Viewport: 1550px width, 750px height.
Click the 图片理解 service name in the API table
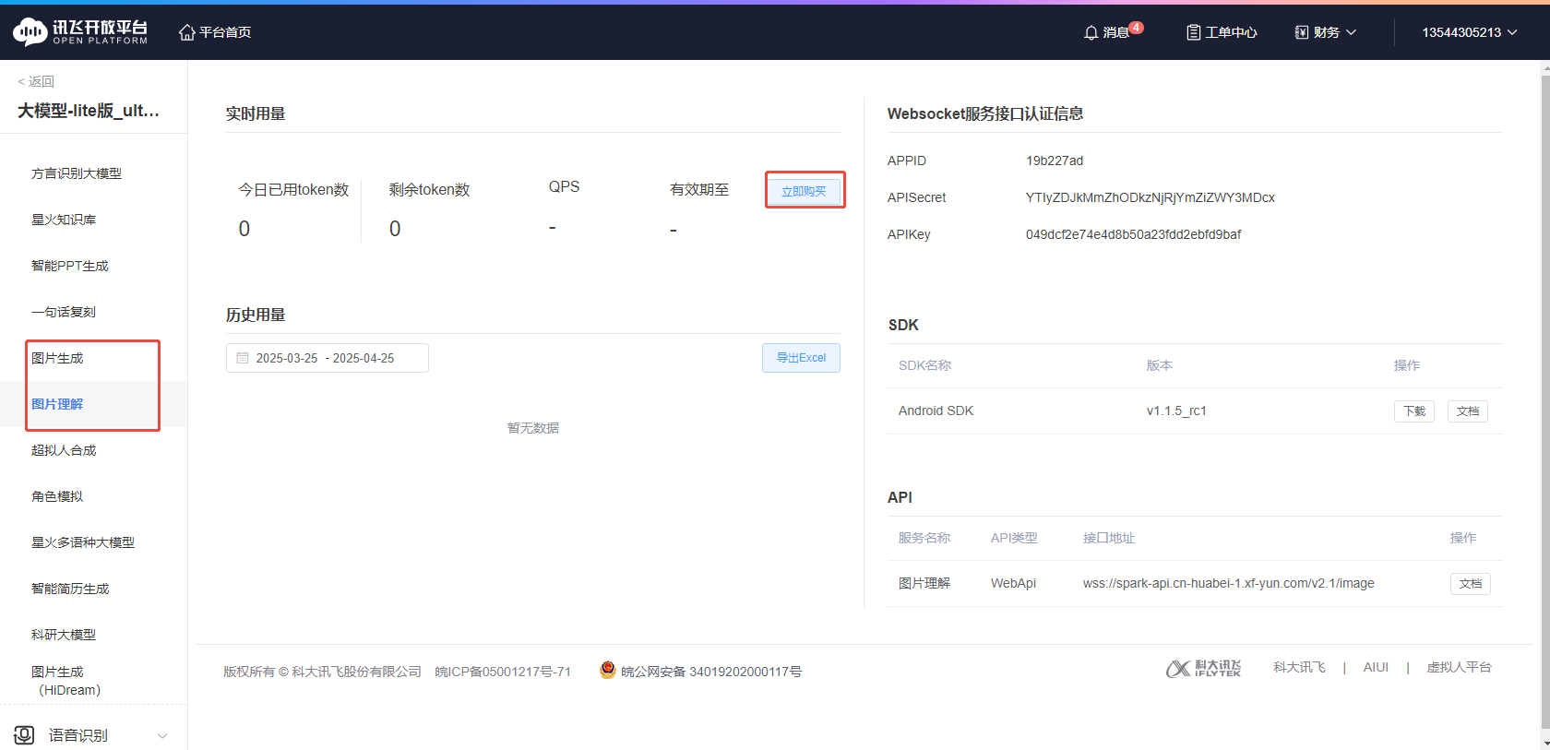pos(924,583)
